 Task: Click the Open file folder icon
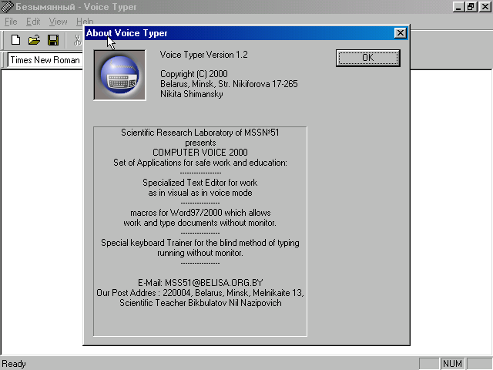tap(34, 40)
